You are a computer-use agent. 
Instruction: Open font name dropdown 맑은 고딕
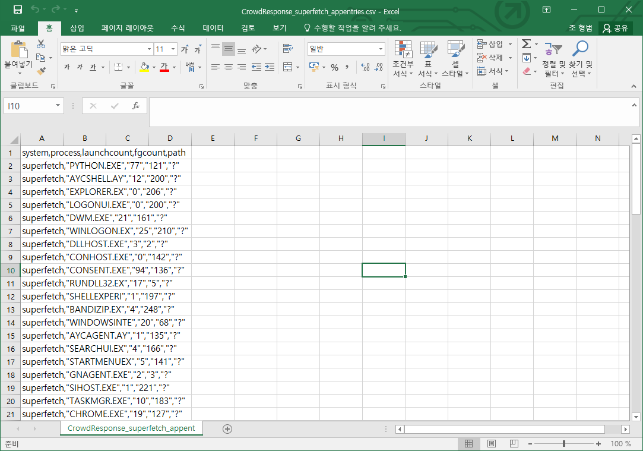pos(149,49)
